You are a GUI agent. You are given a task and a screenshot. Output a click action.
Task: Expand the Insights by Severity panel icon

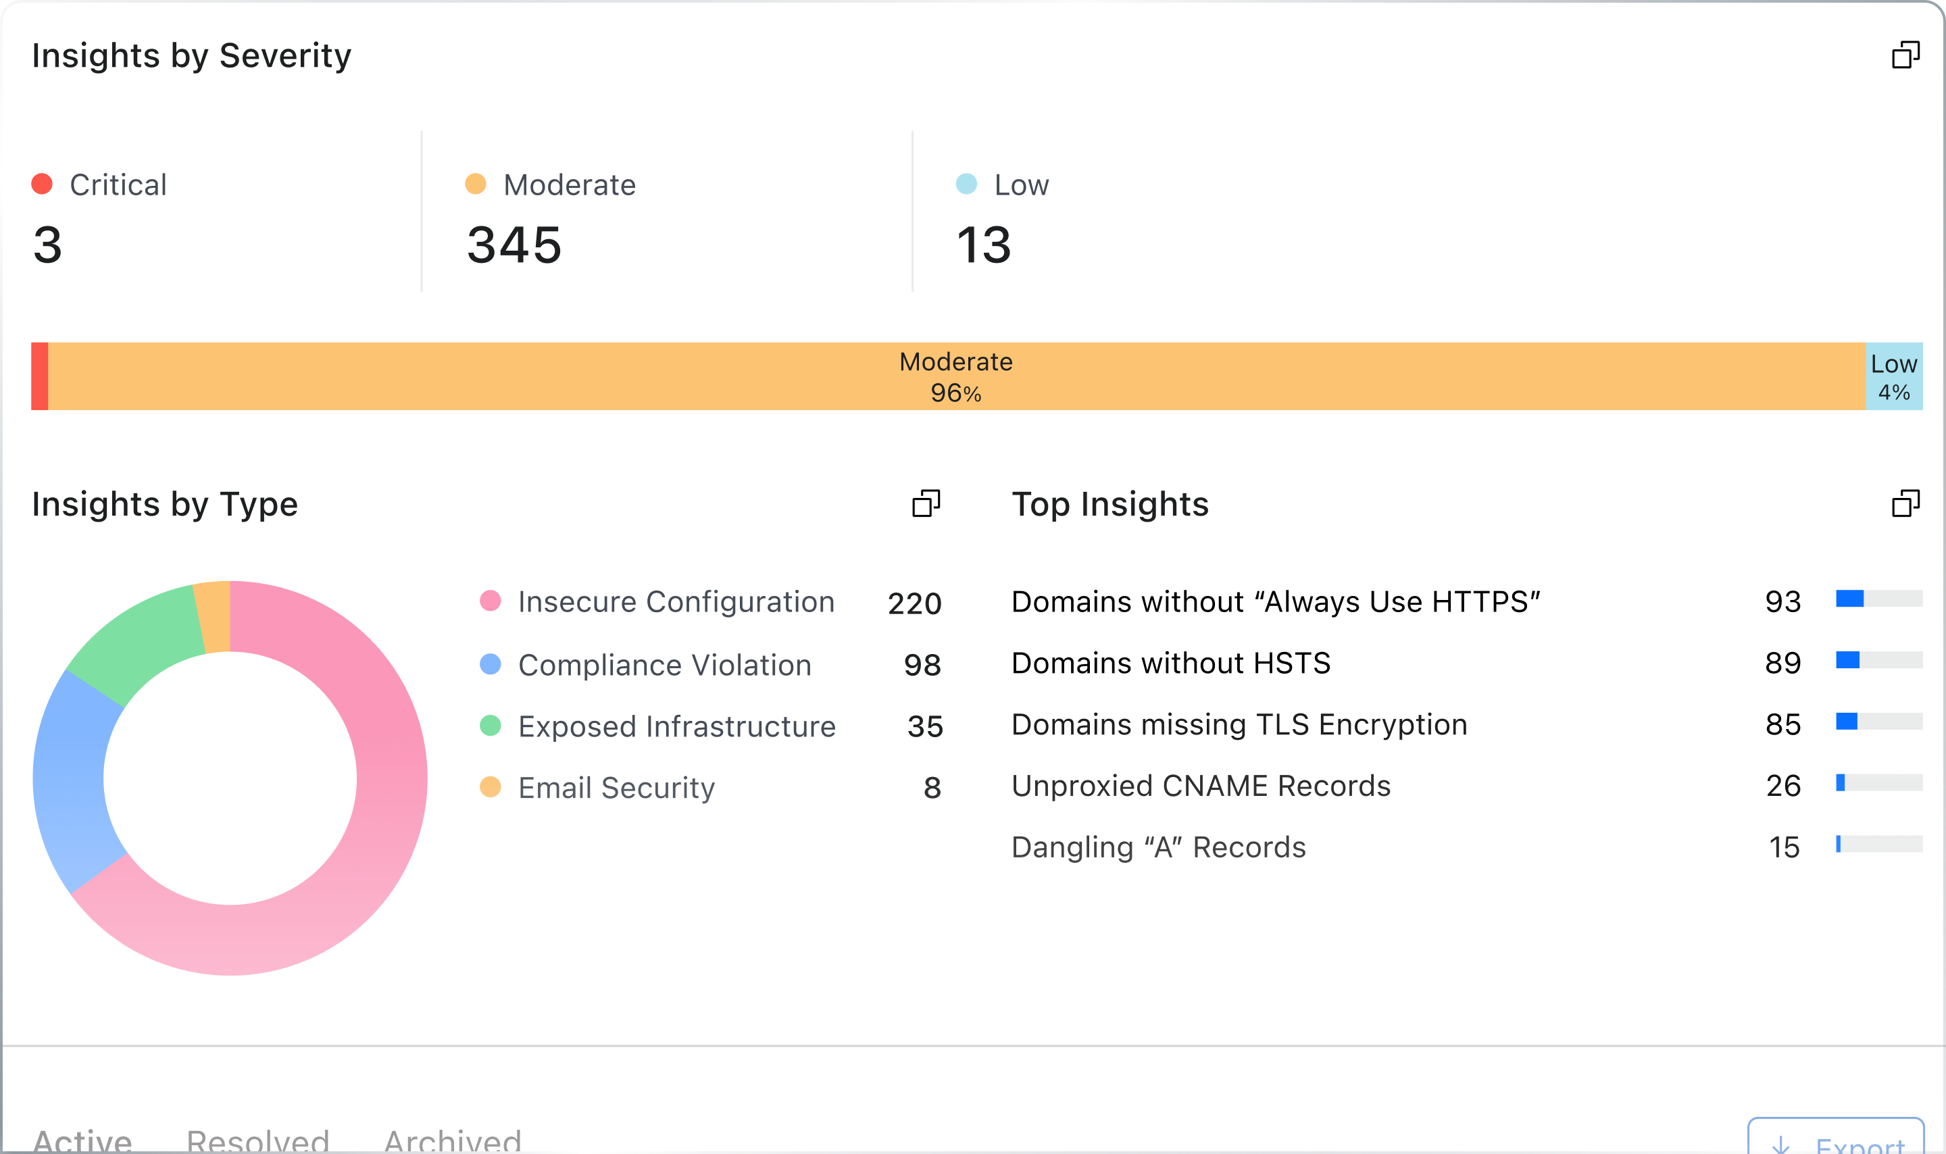tap(1905, 55)
